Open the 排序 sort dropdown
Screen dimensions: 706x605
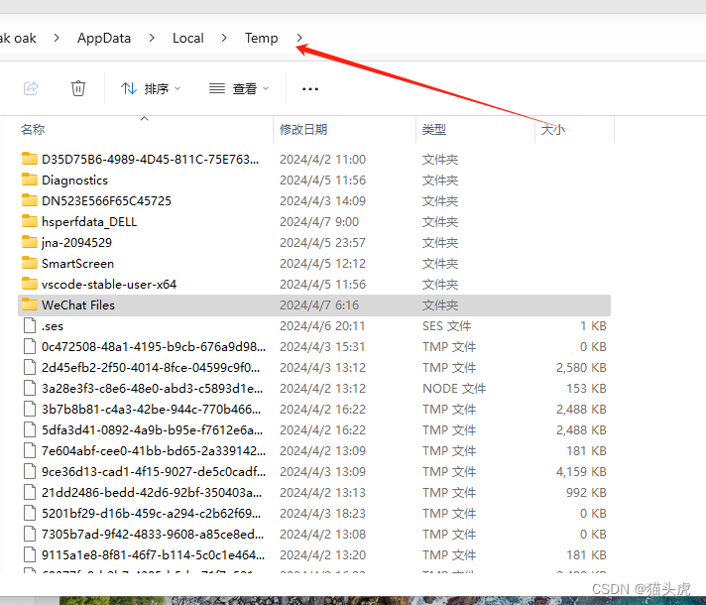151,88
